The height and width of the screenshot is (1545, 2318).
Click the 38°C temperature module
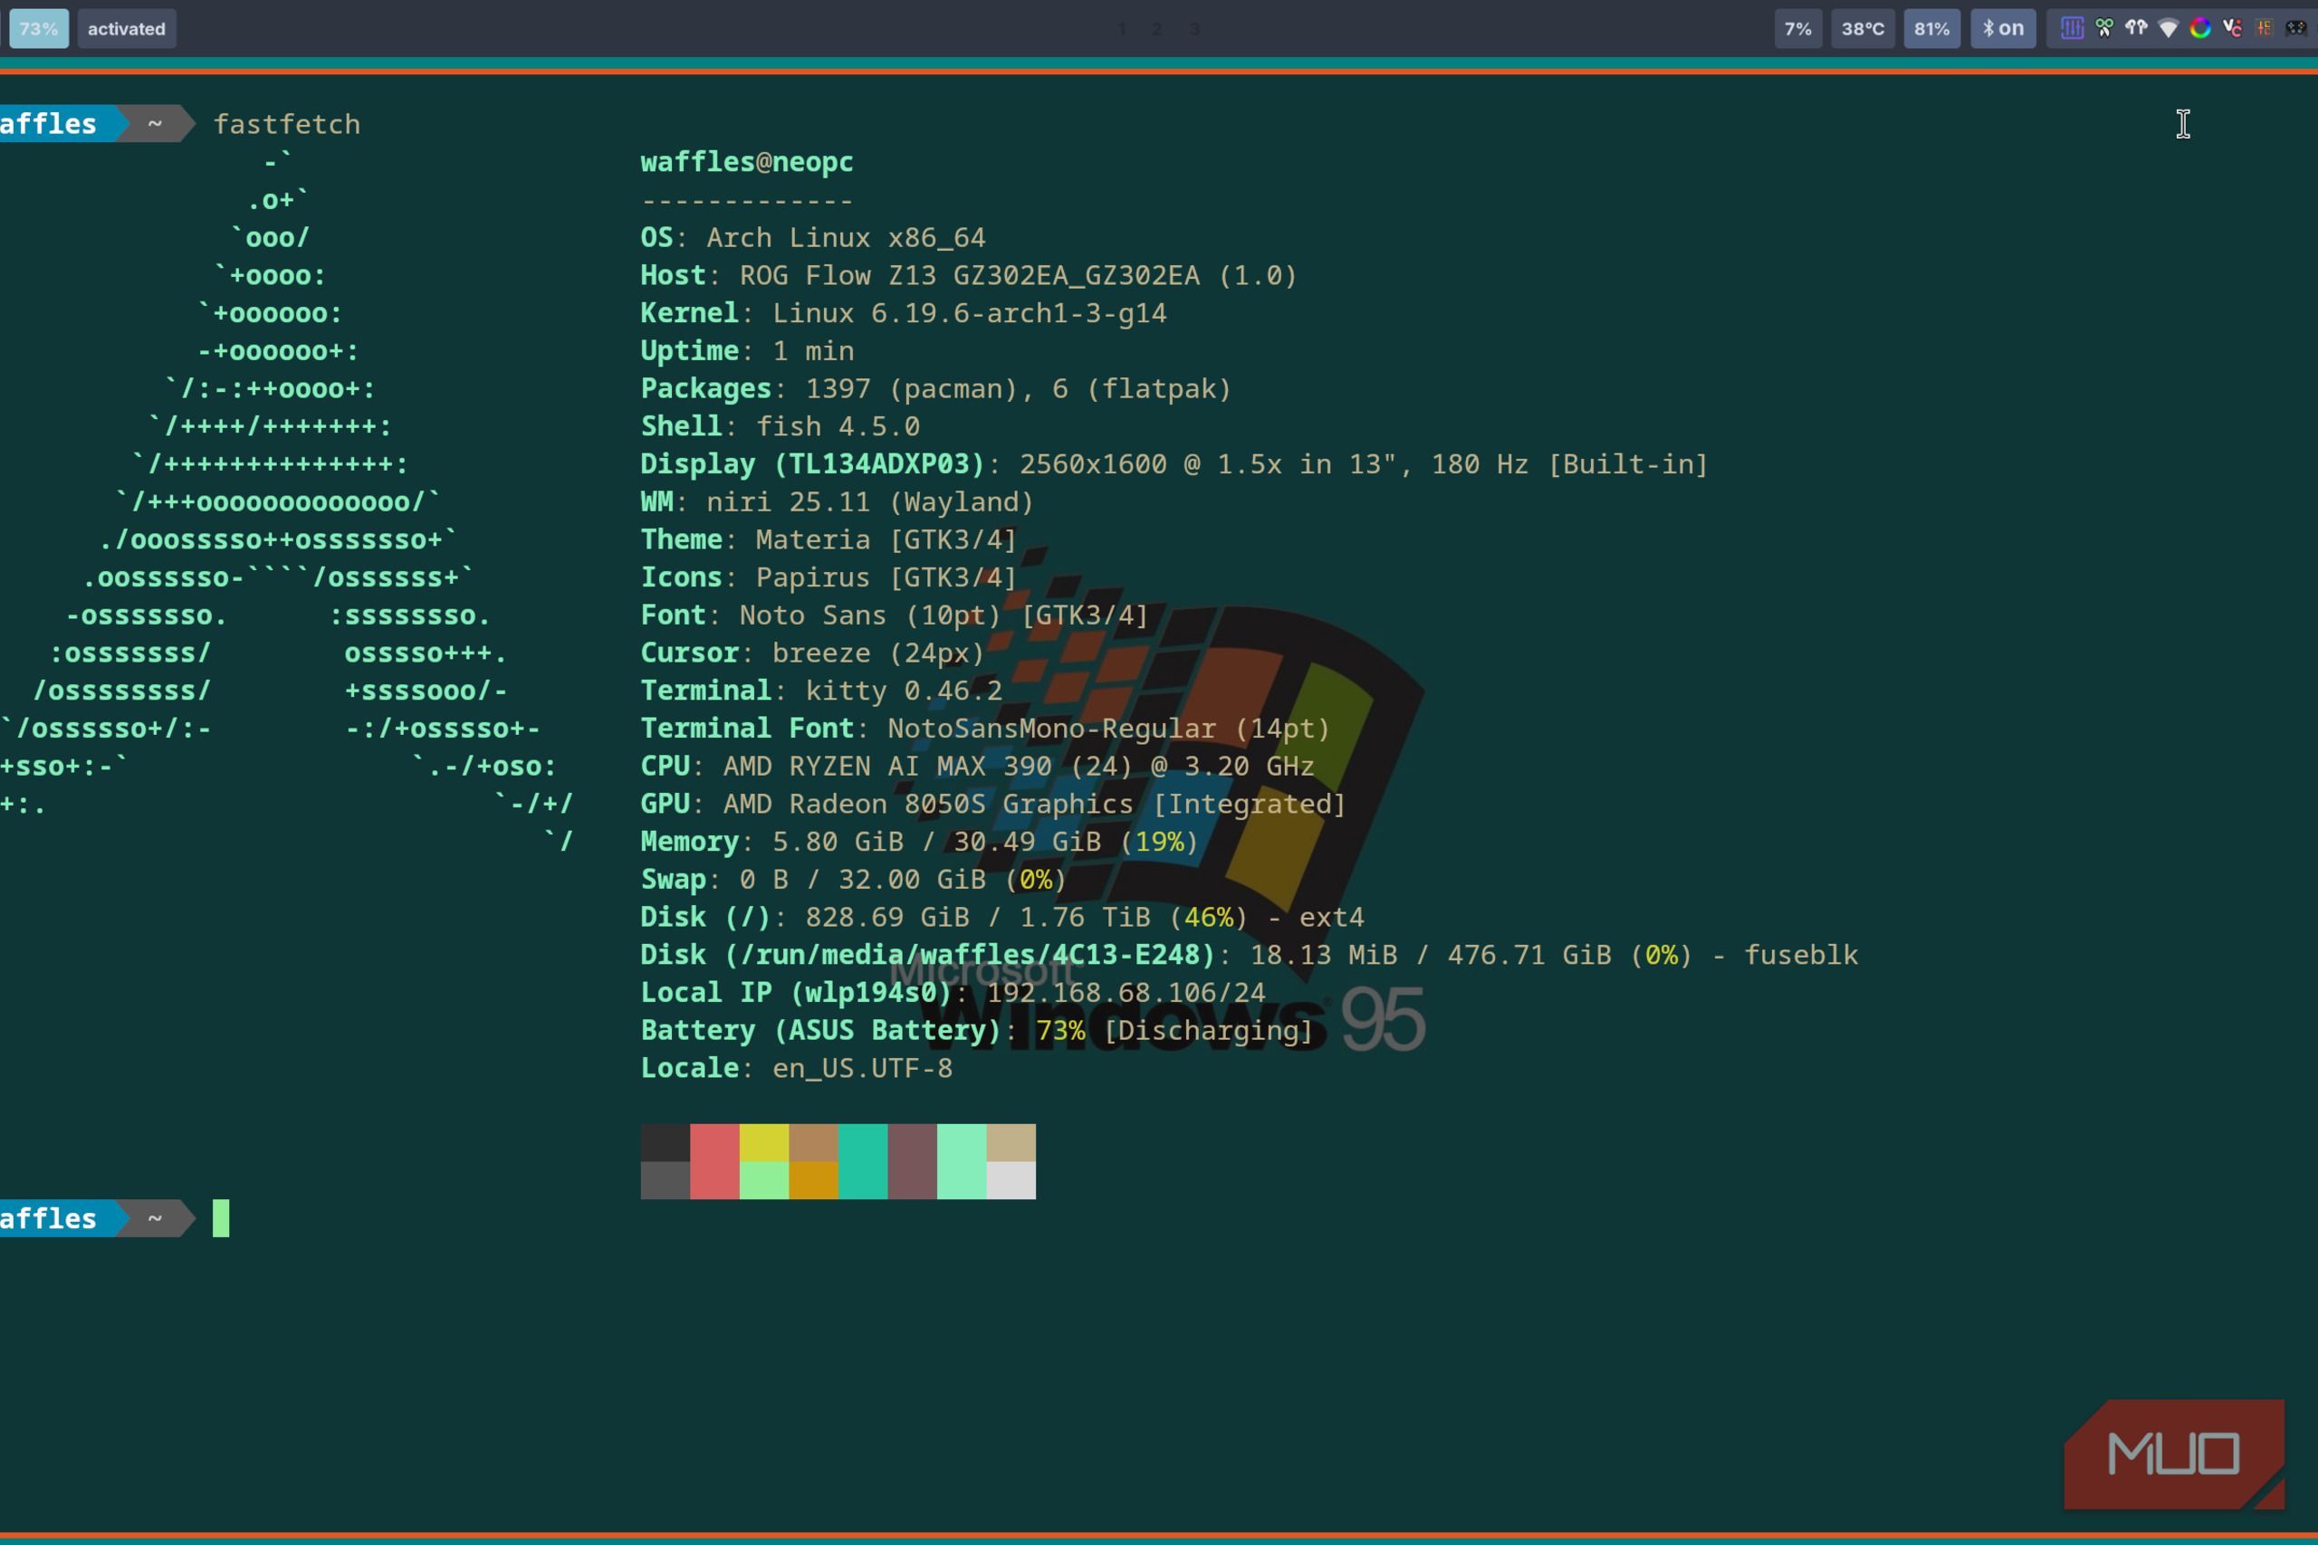(1863, 29)
